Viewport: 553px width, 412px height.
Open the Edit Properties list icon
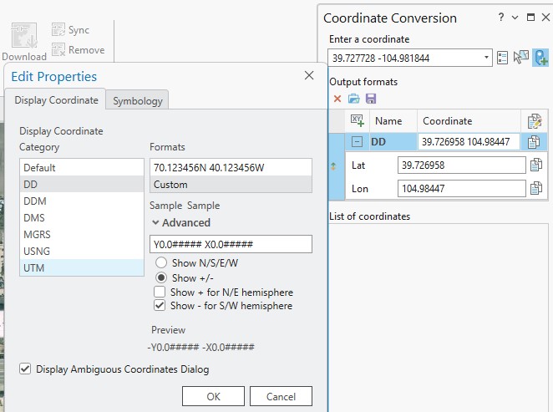(503, 58)
